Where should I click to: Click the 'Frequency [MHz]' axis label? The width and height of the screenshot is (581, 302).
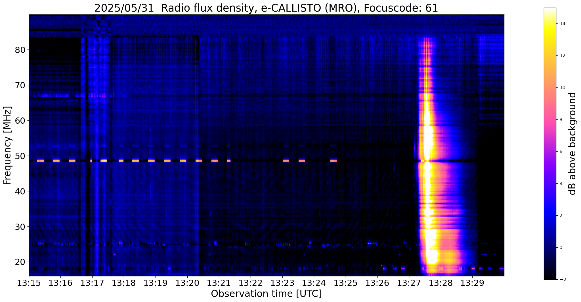coord(8,145)
